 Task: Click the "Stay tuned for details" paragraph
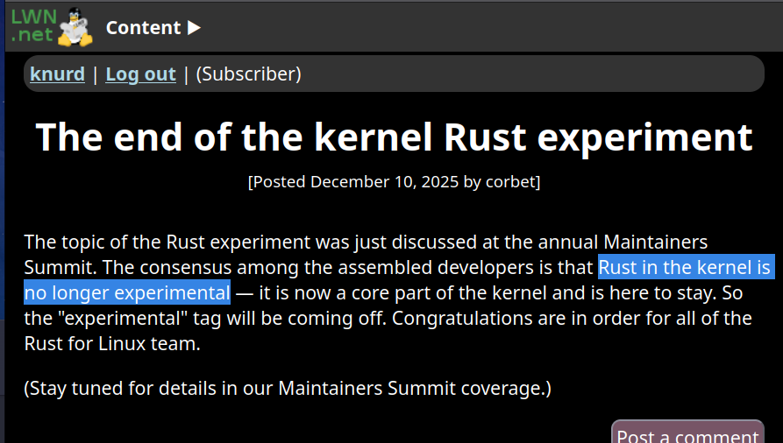288,388
